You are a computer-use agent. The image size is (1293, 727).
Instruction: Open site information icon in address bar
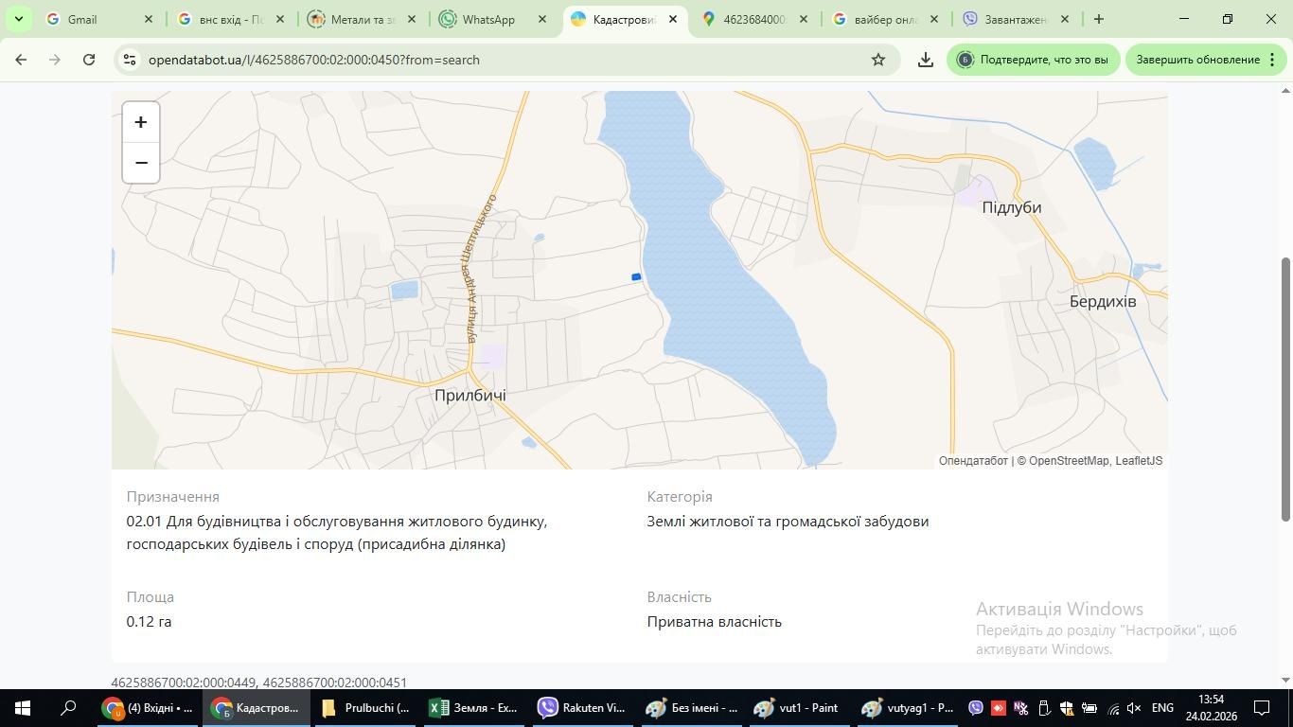pyautogui.click(x=131, y=60)
